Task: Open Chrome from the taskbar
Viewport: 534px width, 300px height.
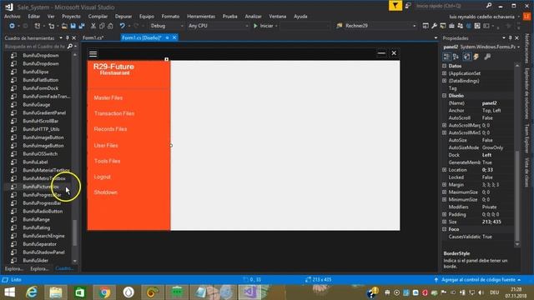Action: click(x=104, y=292)
